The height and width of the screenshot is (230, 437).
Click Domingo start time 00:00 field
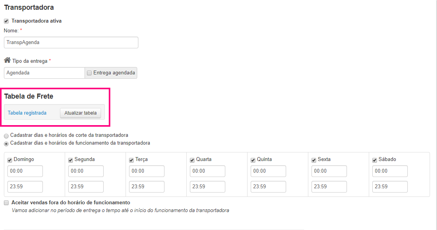[25, 171]
